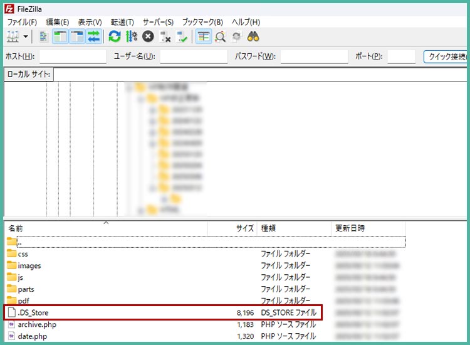Toggle directory comparison
The image size is (470, 345).
[x=221, y=36]
